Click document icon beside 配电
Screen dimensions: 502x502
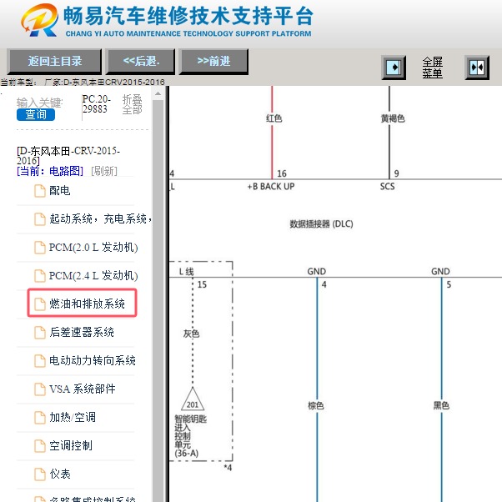coord(40,191)
